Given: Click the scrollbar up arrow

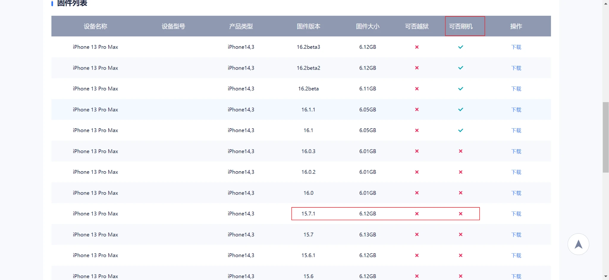Looking at the screenshot, I should [x=606, y=4].
